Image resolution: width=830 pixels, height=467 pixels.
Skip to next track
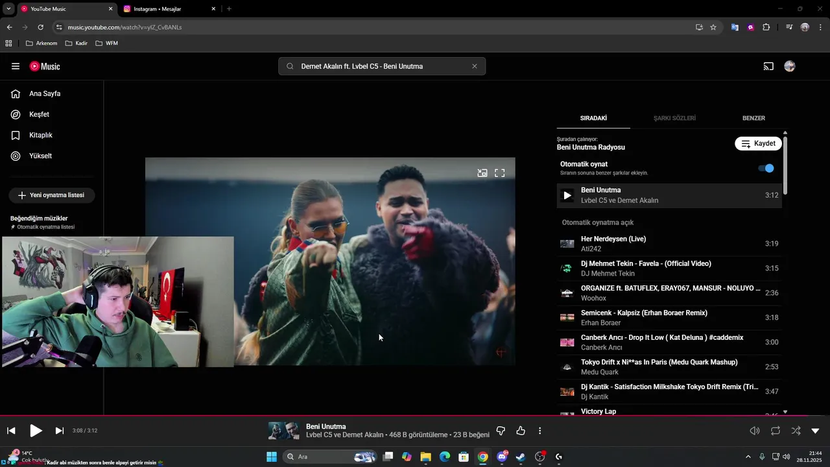click(x=60, y=431)
